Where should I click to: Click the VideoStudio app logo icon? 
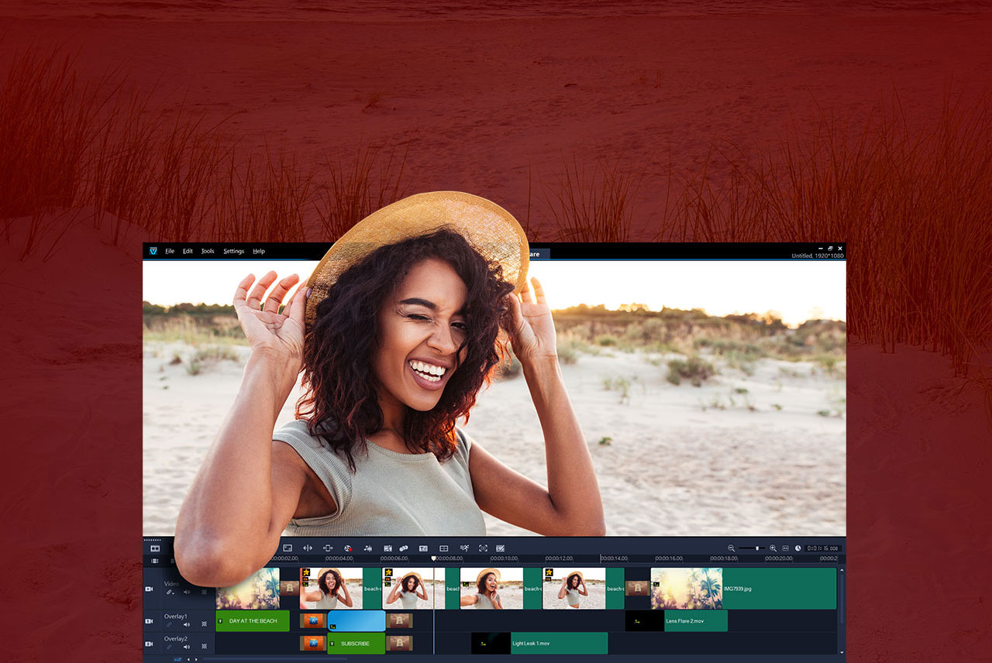[153, 251]
